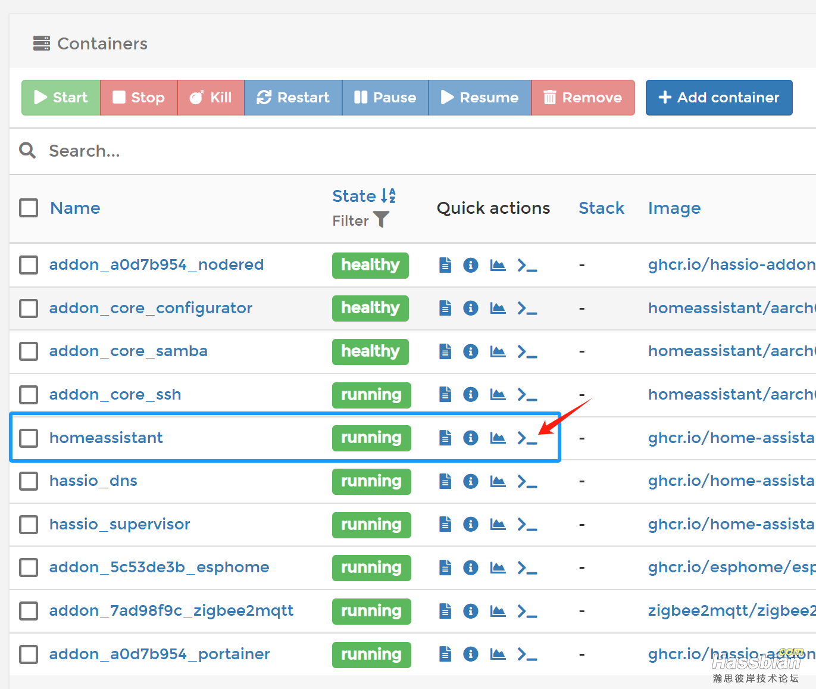Click the Resume button
816x689 pixels.
click(480, 98)
